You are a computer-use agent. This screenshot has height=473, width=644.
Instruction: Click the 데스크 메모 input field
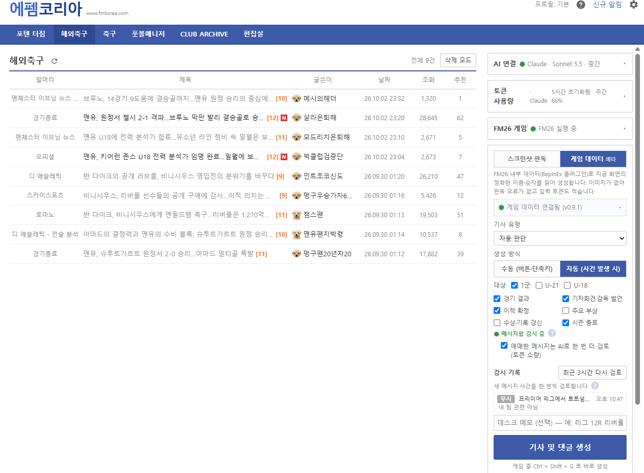(560, 423)
